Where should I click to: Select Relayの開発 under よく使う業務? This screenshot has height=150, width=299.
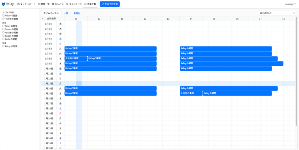click(x=3, y=15)
